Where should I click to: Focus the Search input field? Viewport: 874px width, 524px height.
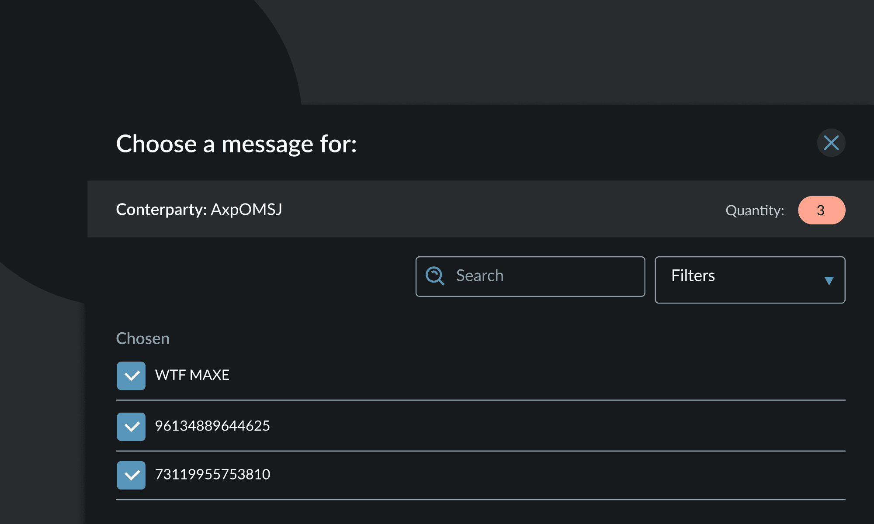530,276
